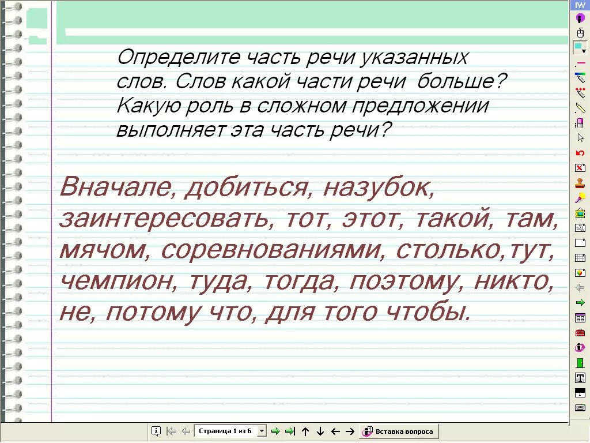This screenshot has width=590, height=443.
Task: Select the arrow selection pointer tool
Action: pos(580,137)
